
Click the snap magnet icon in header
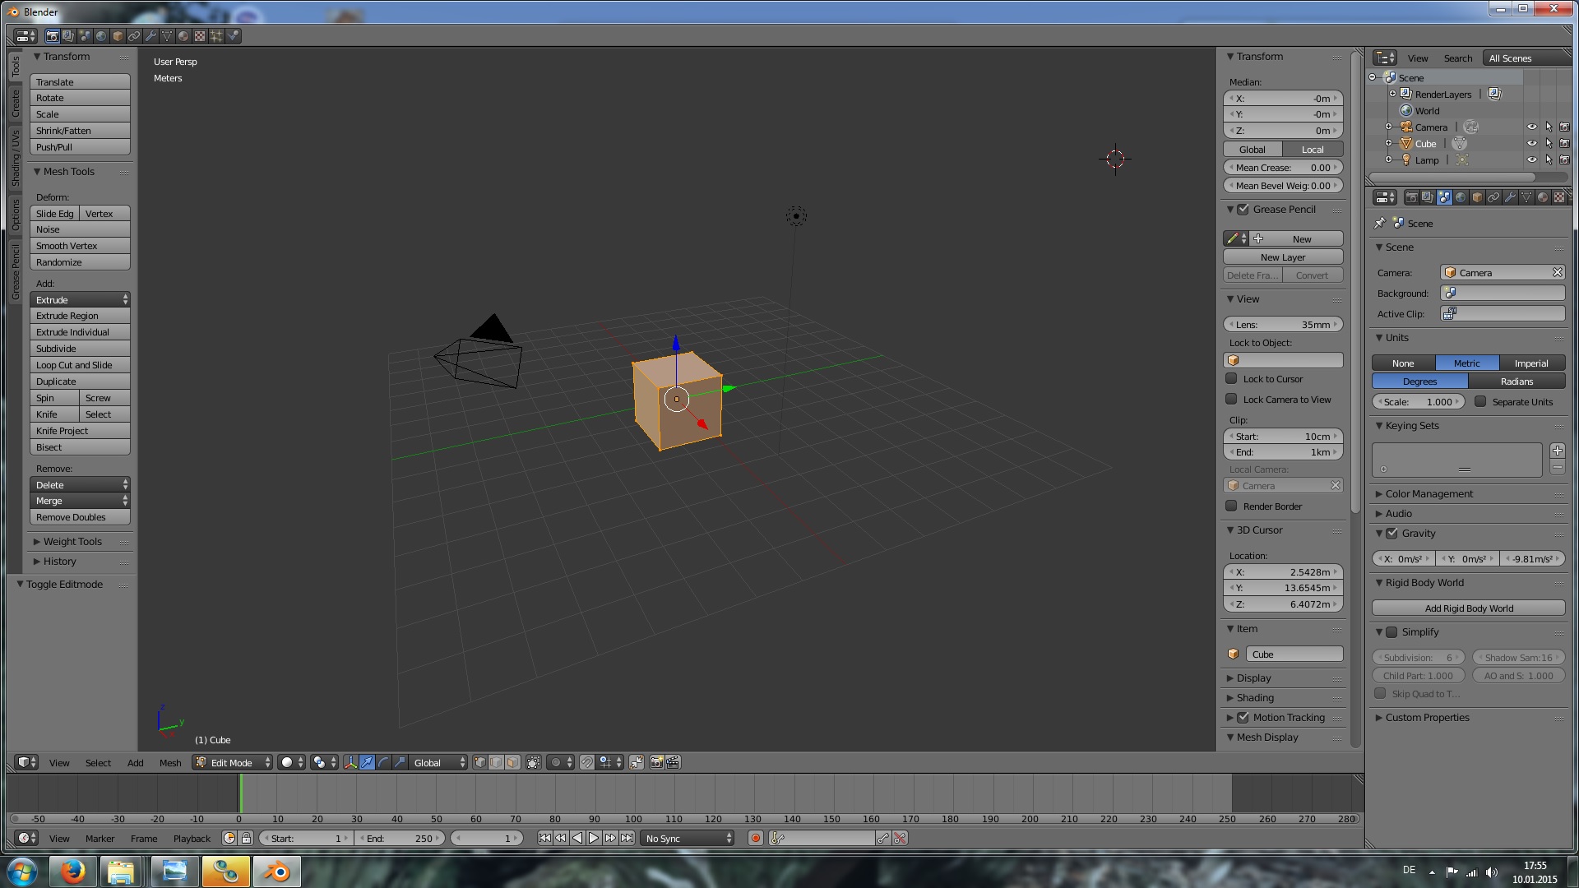tap(586, 762)
